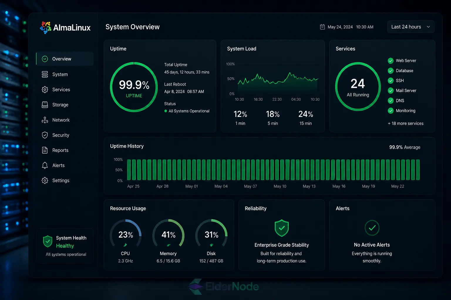This screenshot has width=451, height=300.
Task: Click the Reliability green shield icon
Action: [x=282, y=228]
